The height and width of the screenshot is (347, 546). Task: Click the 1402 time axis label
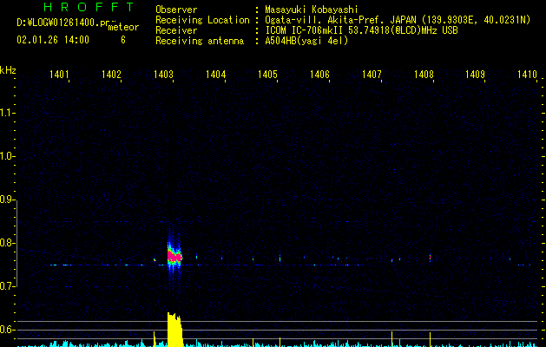tap(111, 74)
